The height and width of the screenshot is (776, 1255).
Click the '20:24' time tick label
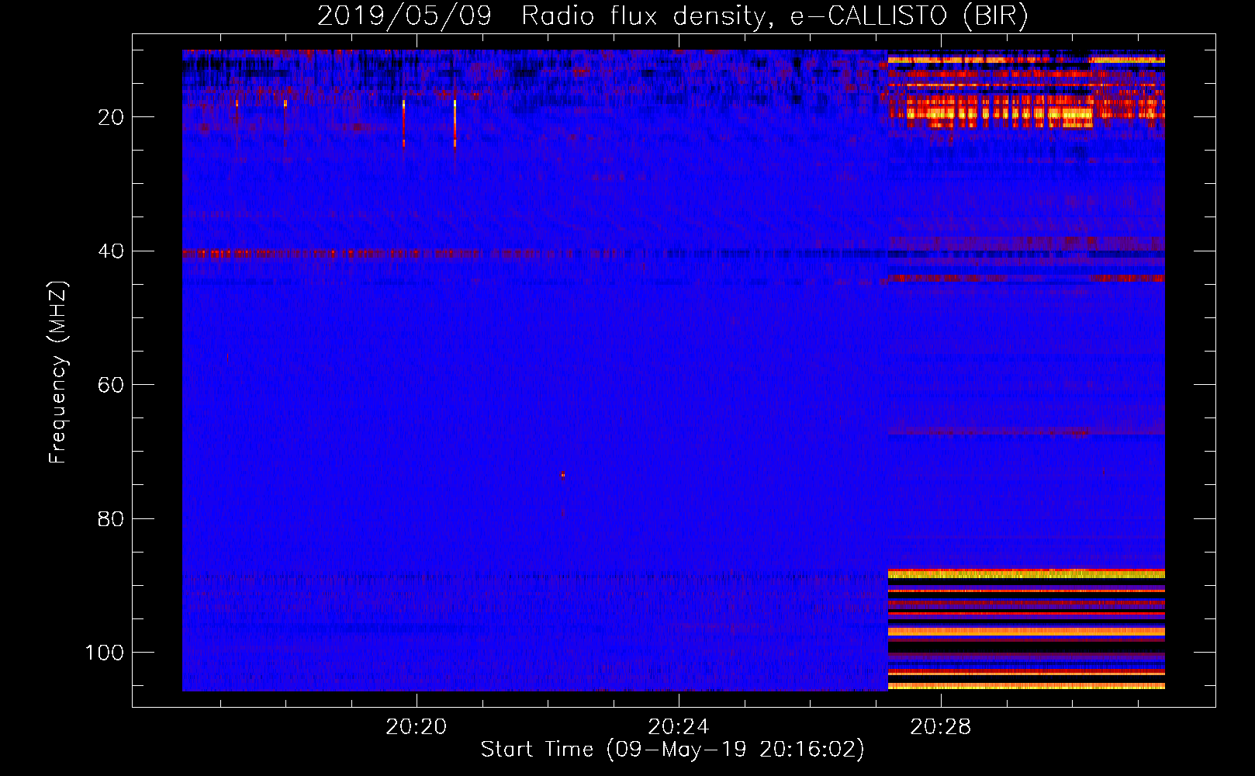(679, 727)
